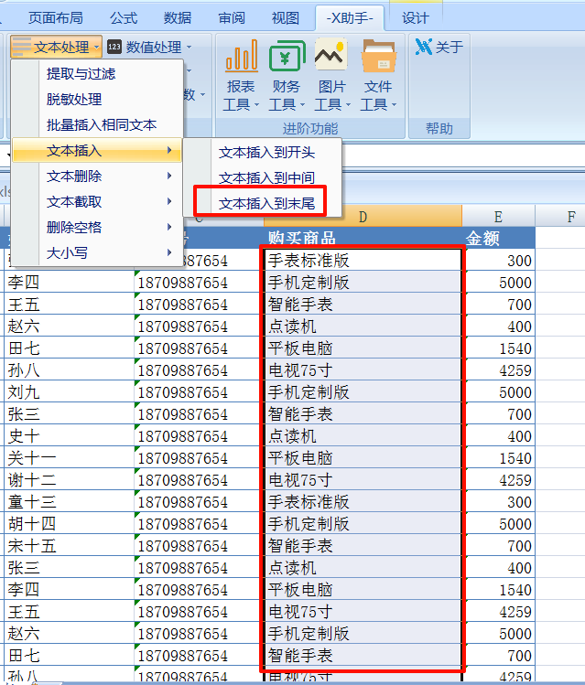The width and height of the screenshot is (585, 685).
Task: Expand the 文本删除 submenu arrow
Action: 169,176
